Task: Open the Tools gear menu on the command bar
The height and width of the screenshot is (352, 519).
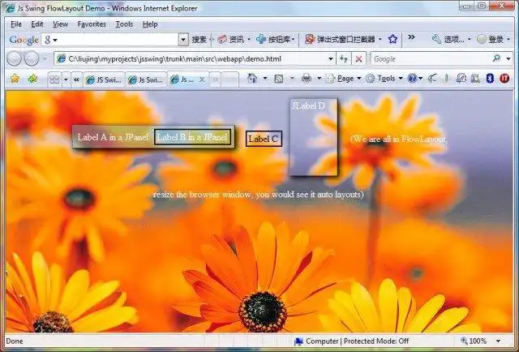Action: click(x=384, y=79)
